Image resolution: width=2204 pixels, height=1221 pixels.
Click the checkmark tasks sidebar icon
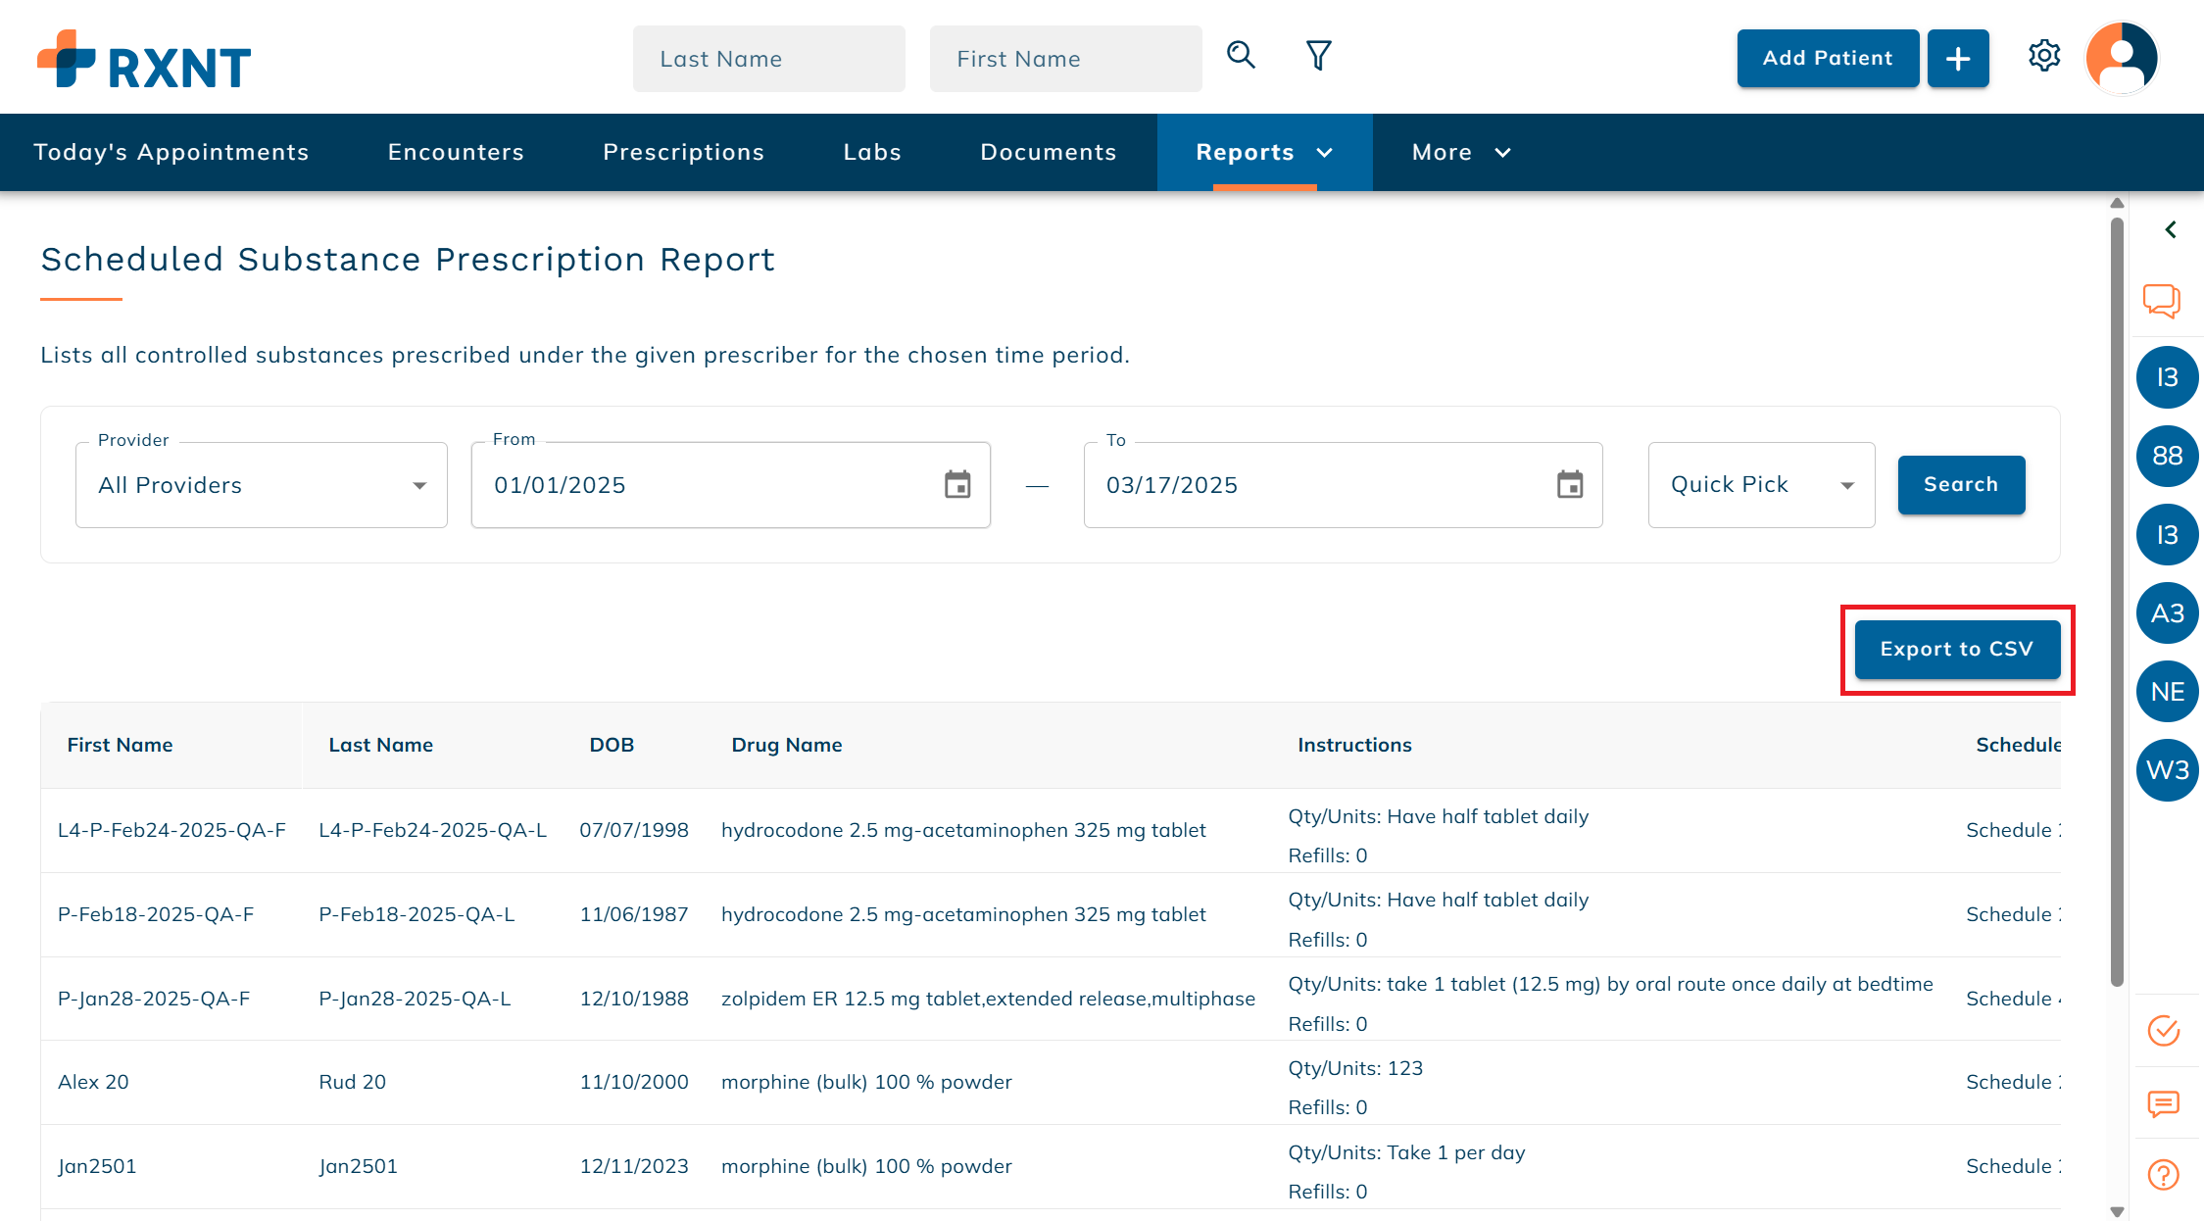pyautogui.click(x=2164, y=1031)
